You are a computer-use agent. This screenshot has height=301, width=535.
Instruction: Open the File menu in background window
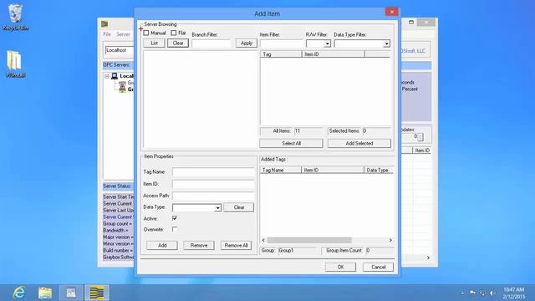107,34
